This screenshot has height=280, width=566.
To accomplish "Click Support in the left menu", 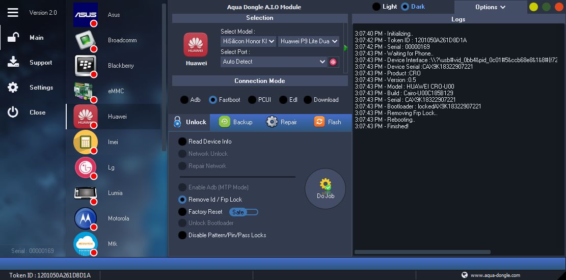I will pyautogui.click(x=41, y=63).
